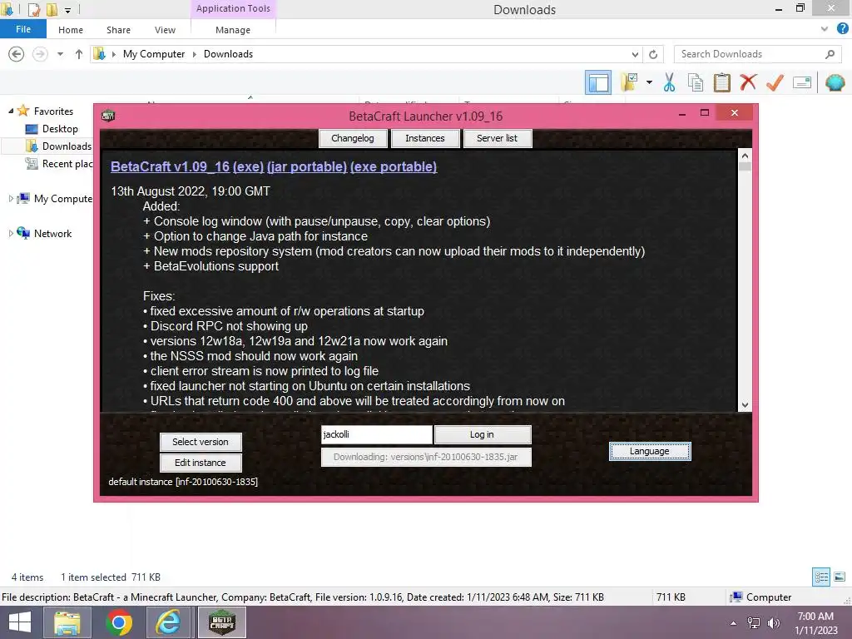Click the Application Tools contextual tab header
Screen dimensions: 852x639
233,8
